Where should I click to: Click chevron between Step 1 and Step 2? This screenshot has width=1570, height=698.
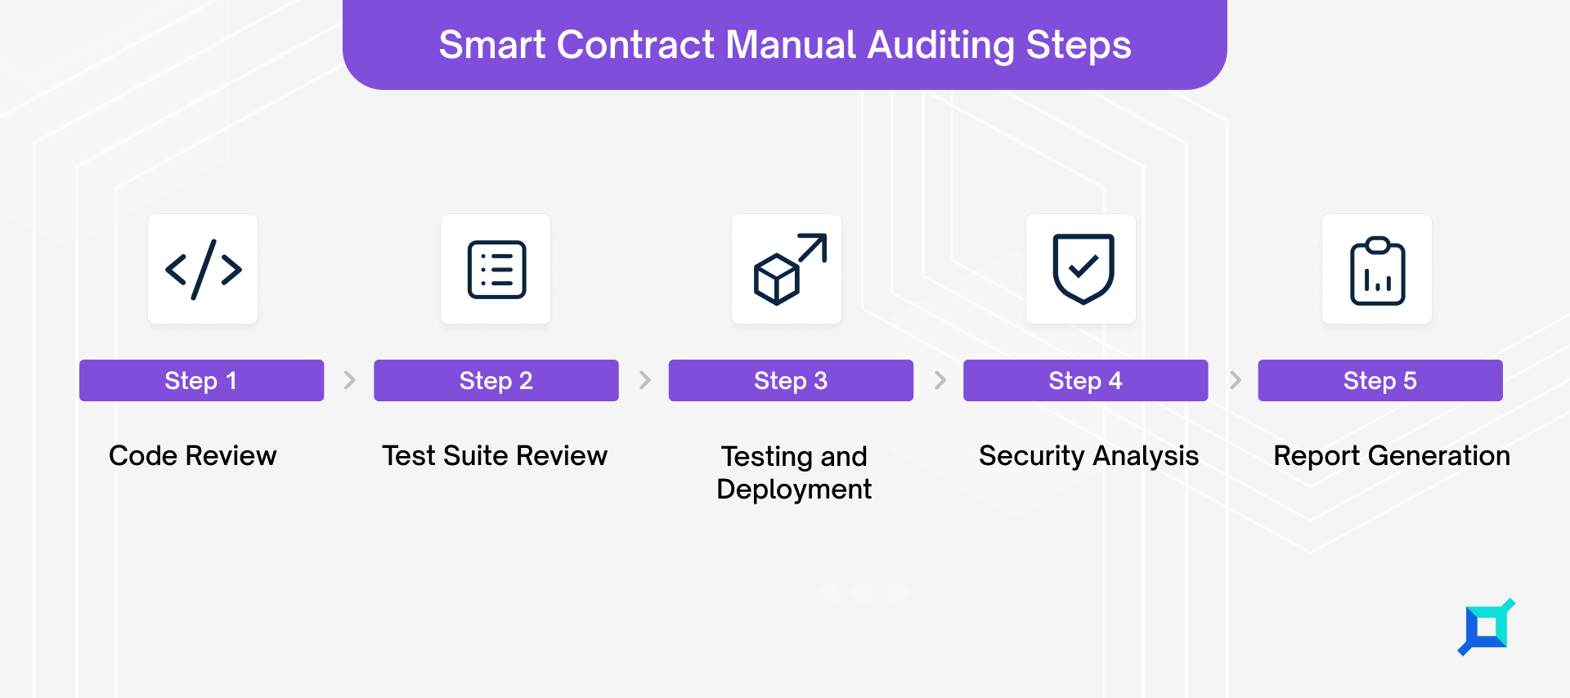point(350,380)
